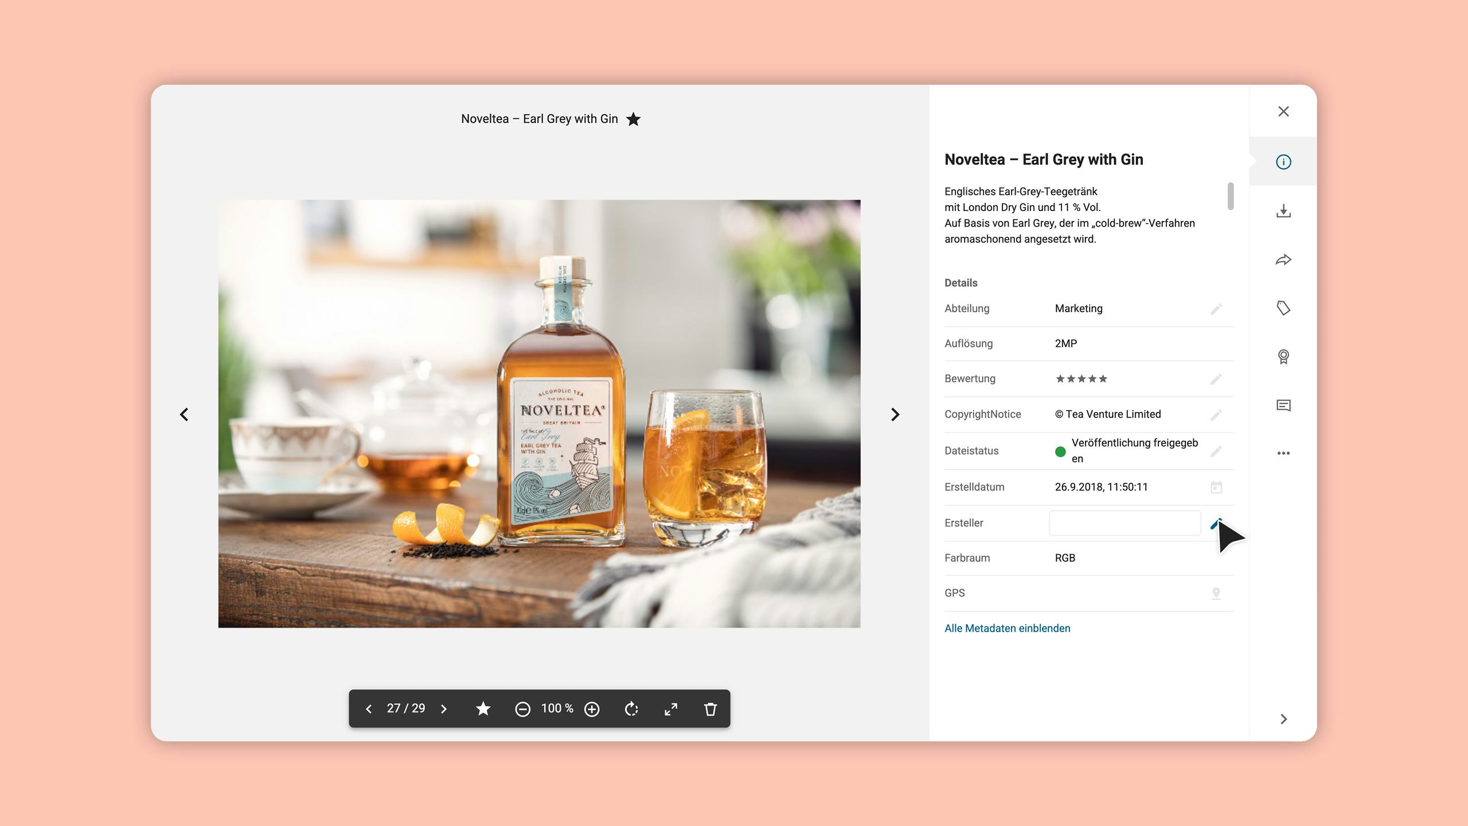Rotate the image using rotate icon
Image resolution: width=1468 pixels, height=826 pixels.
click(x=631, y=709)
